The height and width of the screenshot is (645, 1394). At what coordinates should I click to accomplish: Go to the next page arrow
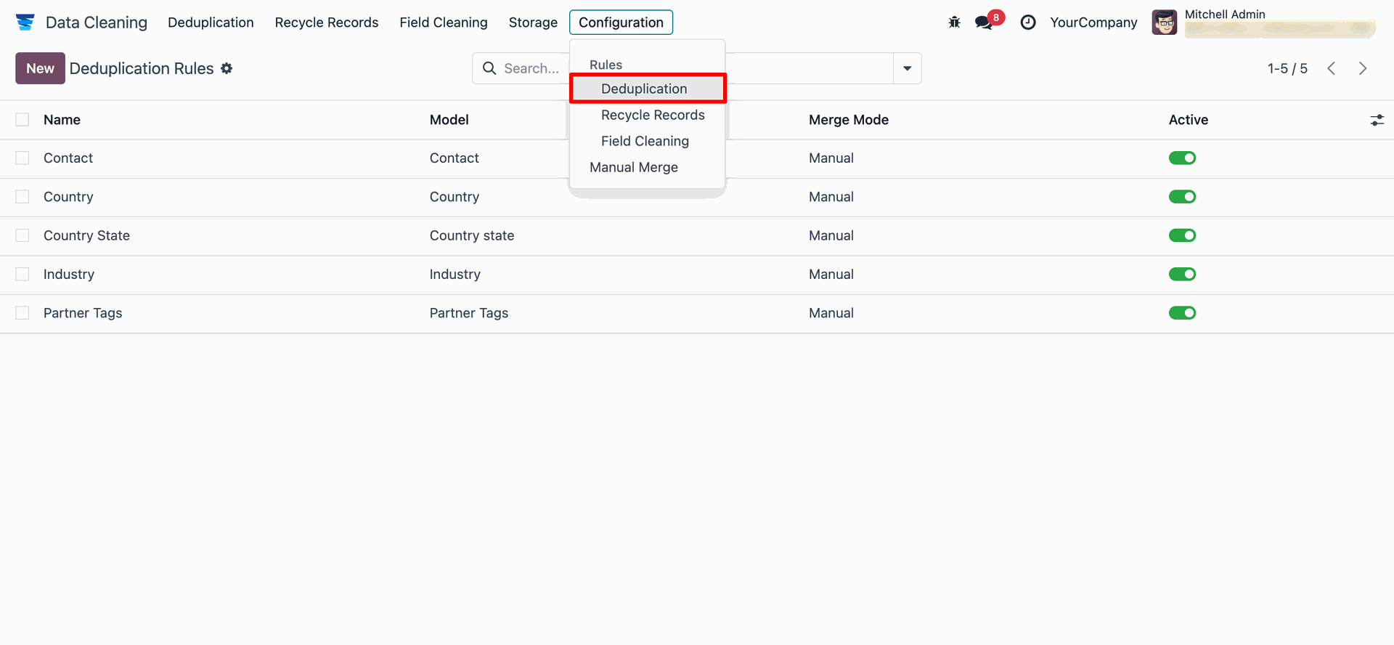1363,68
